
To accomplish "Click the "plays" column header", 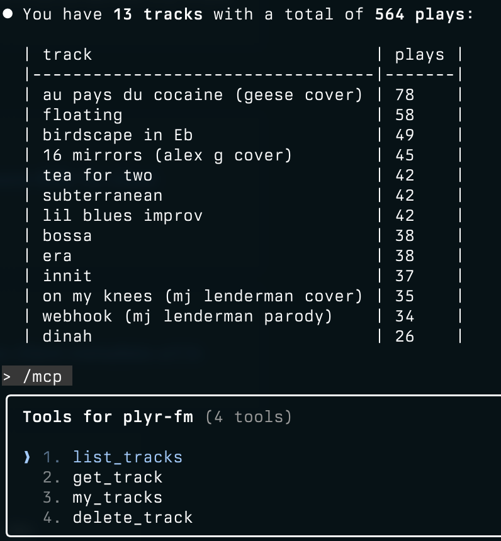I will (x=419, y=55).
